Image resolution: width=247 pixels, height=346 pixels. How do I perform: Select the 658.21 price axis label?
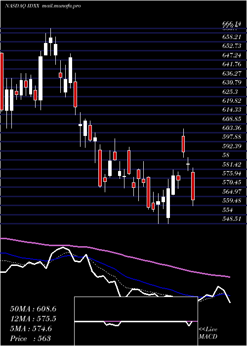point(232,37)
